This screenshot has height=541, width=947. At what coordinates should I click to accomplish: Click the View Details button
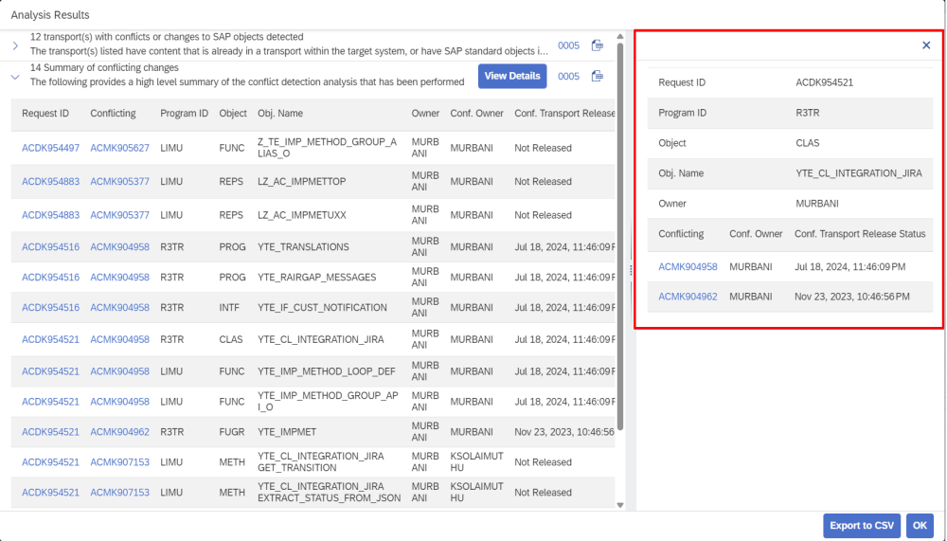tap(512, 76)
